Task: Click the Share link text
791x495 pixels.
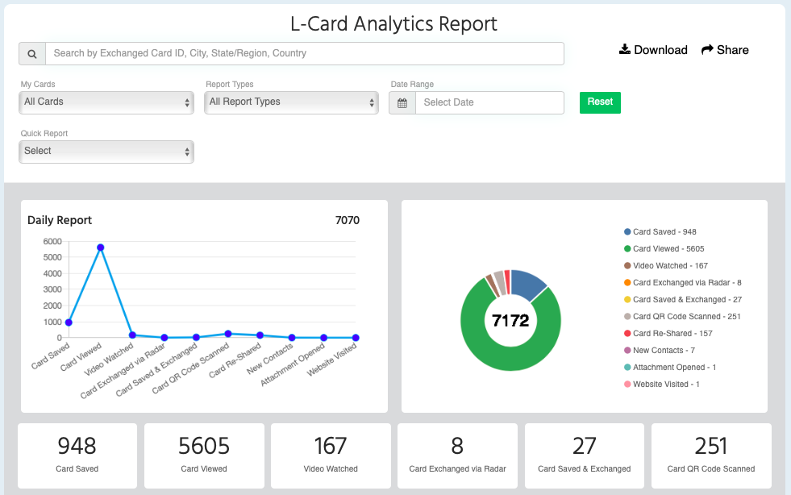Action: point(732,50)
